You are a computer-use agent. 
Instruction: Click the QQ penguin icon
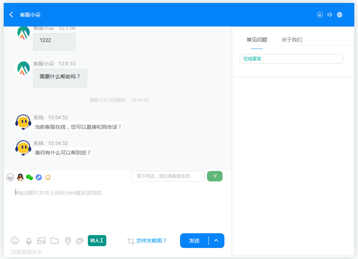point(20,177)
